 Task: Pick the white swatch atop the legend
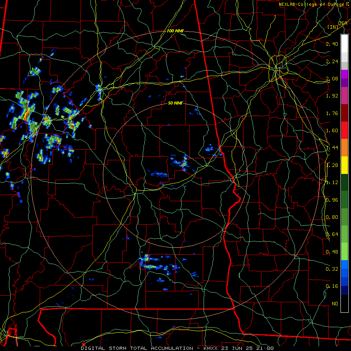pyautogui.click(x=344, y=43)
